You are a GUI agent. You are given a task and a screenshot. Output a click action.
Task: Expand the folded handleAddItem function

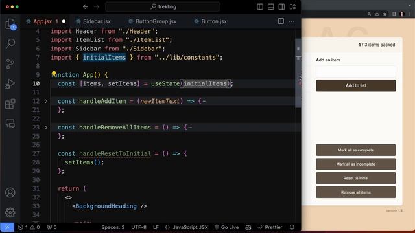46,101
